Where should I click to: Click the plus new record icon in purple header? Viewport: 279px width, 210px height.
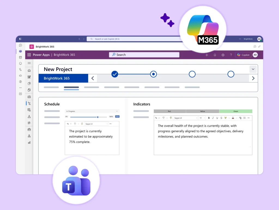tap(207, 55)
